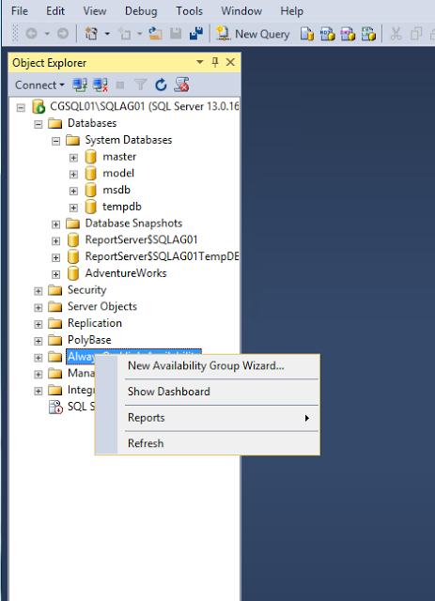This screenshot has width=435, height=601.
Task: Open the Object Explorer window position dropdown arrow
Action: click(x=199, y=62)
